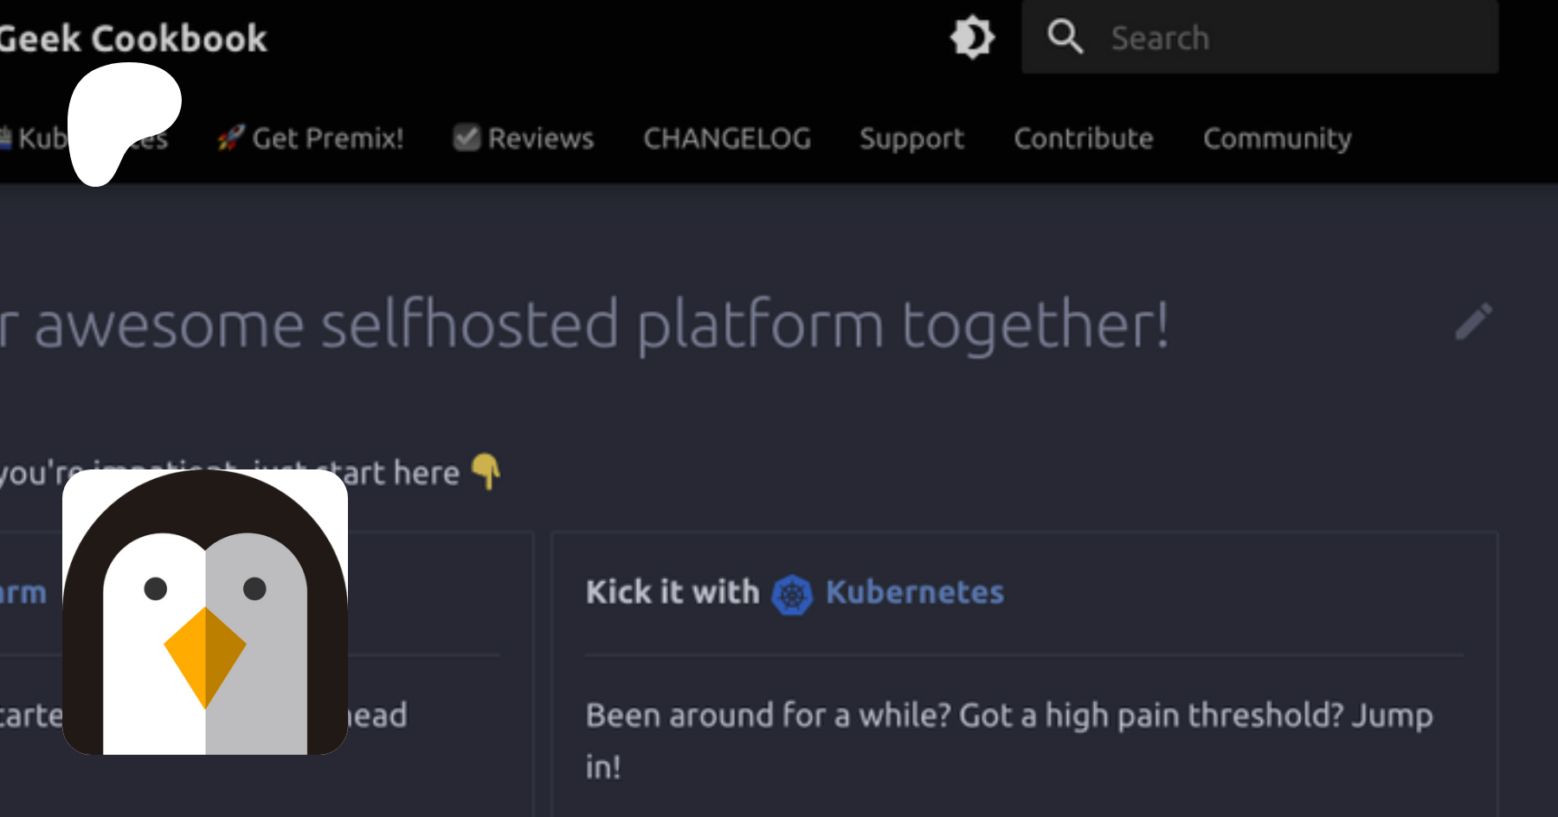
Task: Click the checkmark icon beside Reviews
Action: (467, 137)
